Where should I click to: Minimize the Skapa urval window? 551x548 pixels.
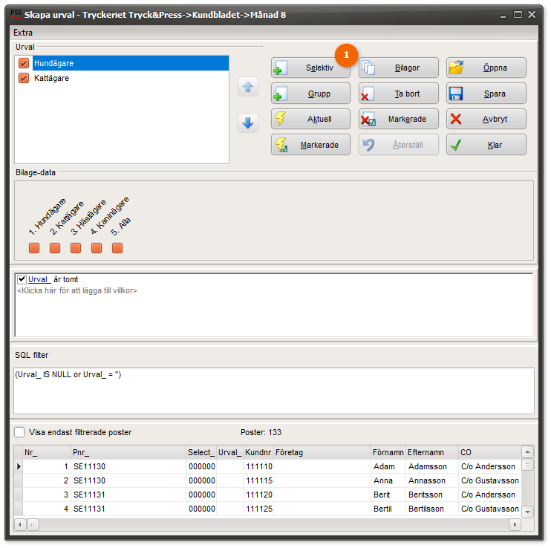(x=503, y=16)
